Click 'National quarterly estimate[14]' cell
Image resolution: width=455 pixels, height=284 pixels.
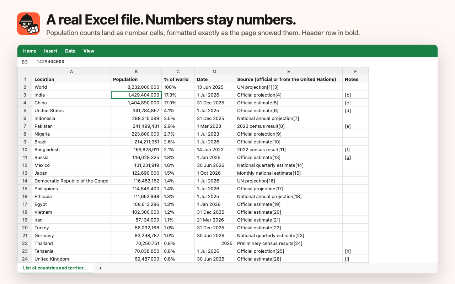[289, 165]
